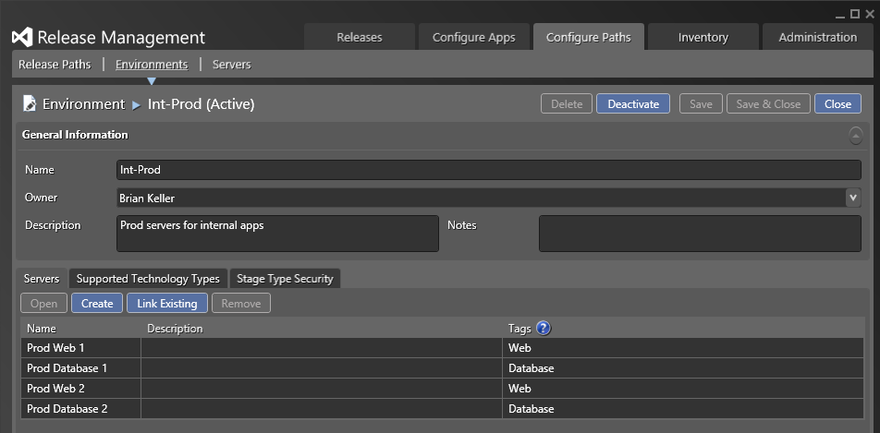880x433 pixels.
Task: Switch to the Releases tab
Action: [359, 38]
